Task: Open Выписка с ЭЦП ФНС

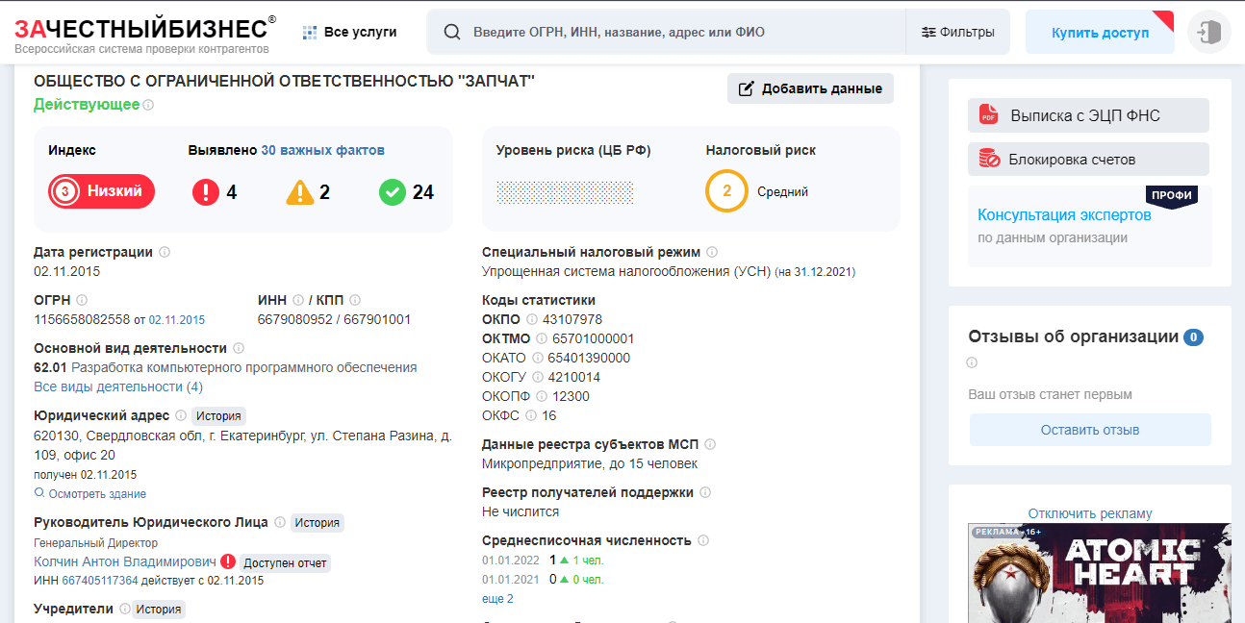Action: coord(1087,115)
